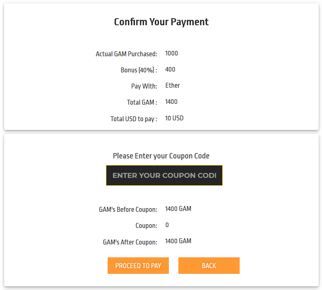Click the Total GAM label
Screen dimensions: 322x290
click(142, 102)
